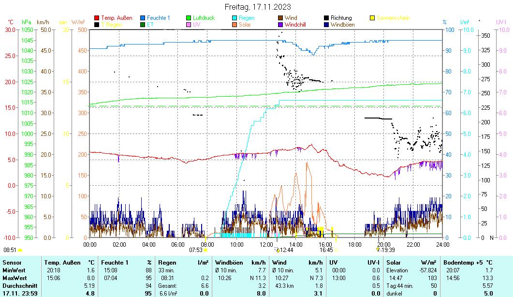Viewport: 513px width, 297px height.
Task: Click the 12:00 time axis label
Action: coord(266,244)
